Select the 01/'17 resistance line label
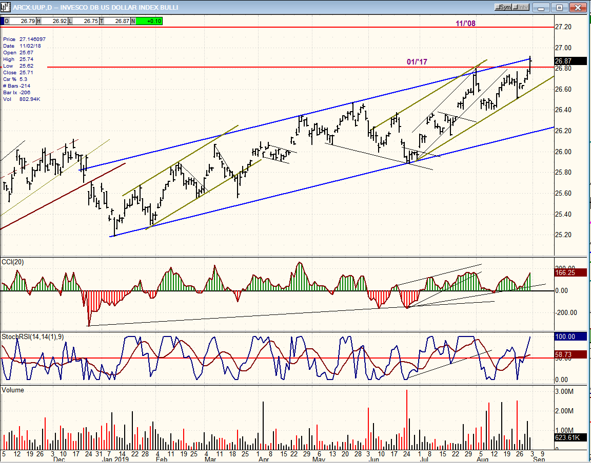This screenshot has height=463, width=591. pyautogui.click(x=417, y=62)
